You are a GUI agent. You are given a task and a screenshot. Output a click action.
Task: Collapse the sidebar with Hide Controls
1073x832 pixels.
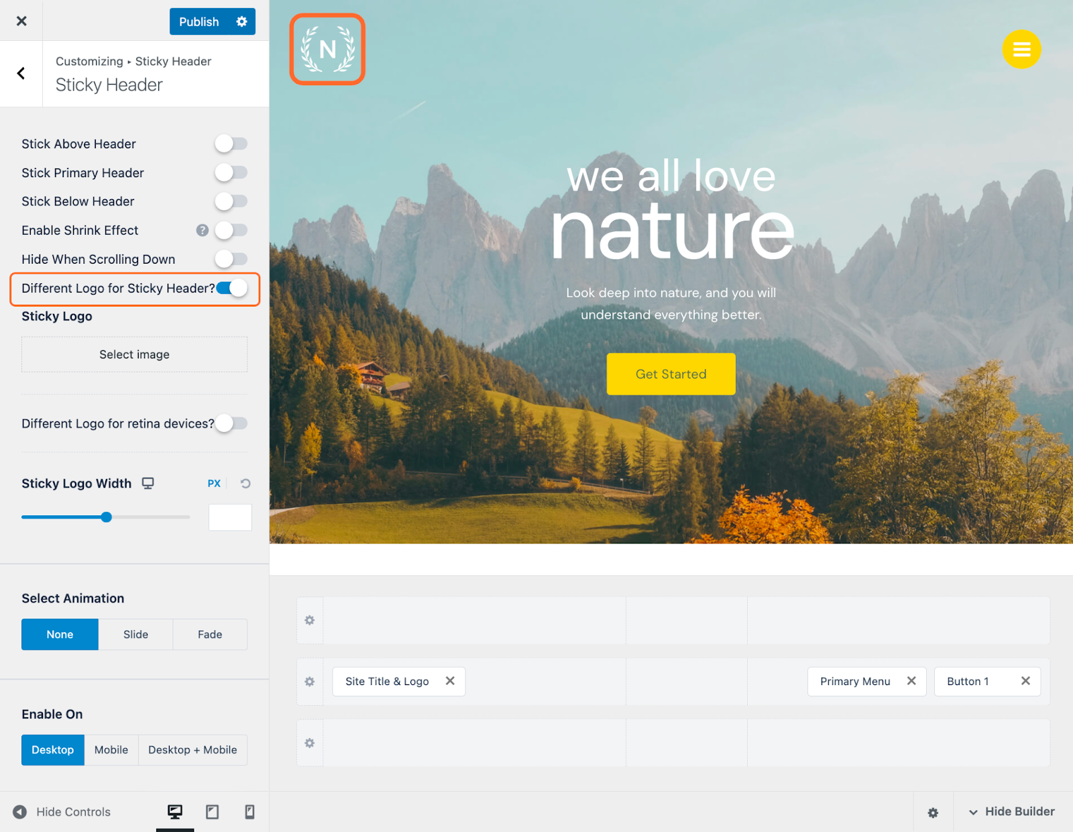(62, 812)
